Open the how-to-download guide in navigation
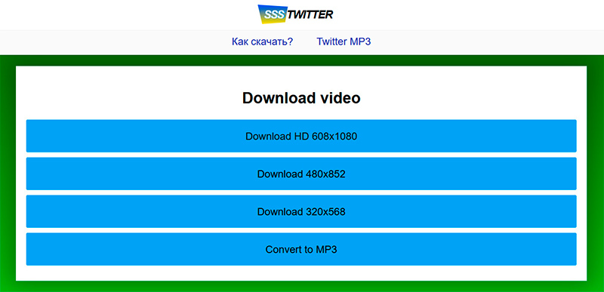 pyautogui.click(x=262, y=41)
